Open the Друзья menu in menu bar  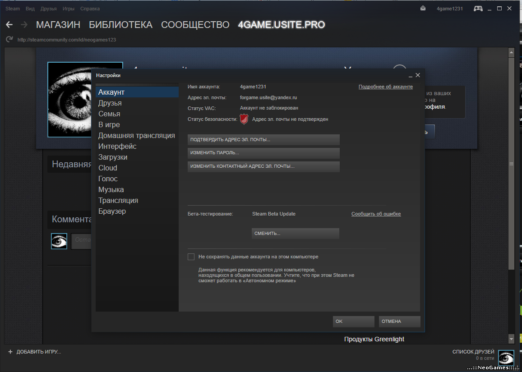tap(49, 9)
